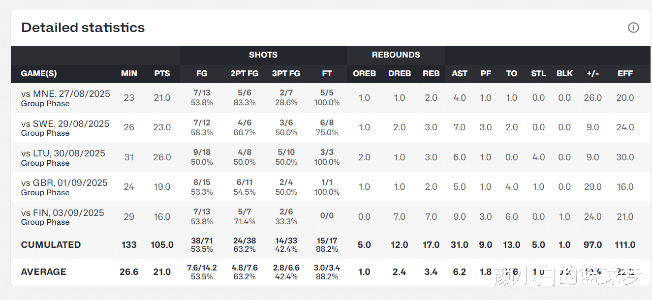Select the AVERAGE row label
Image resolution: width=652 pixels, height=300 pixels.
43,271
